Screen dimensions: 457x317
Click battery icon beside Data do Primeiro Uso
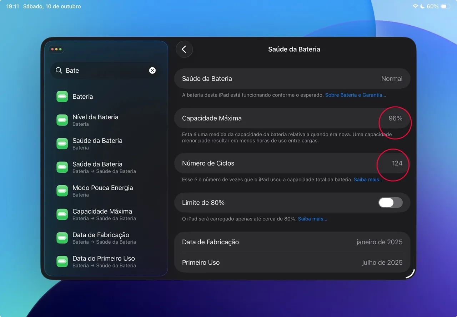[62, 261]
